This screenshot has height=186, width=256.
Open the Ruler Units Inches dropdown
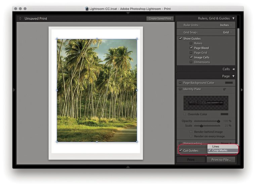[226, 25]
